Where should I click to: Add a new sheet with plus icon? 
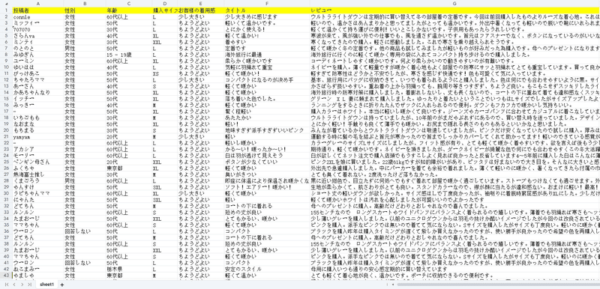point(62,285)
